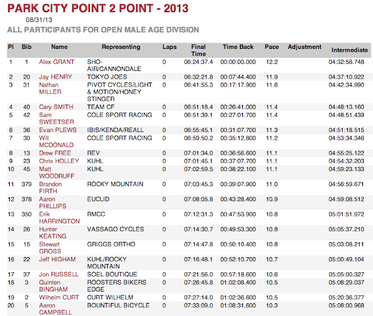Open Wilhelm CURT's name link
Screen dimensions: 373x316
coord(59,297)
